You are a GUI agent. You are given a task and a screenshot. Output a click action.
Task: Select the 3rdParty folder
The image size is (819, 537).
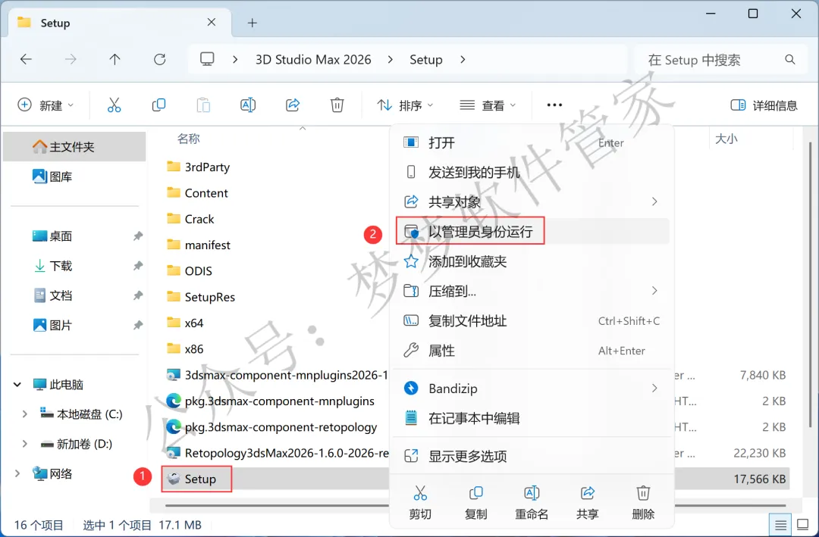click(207, 167)
